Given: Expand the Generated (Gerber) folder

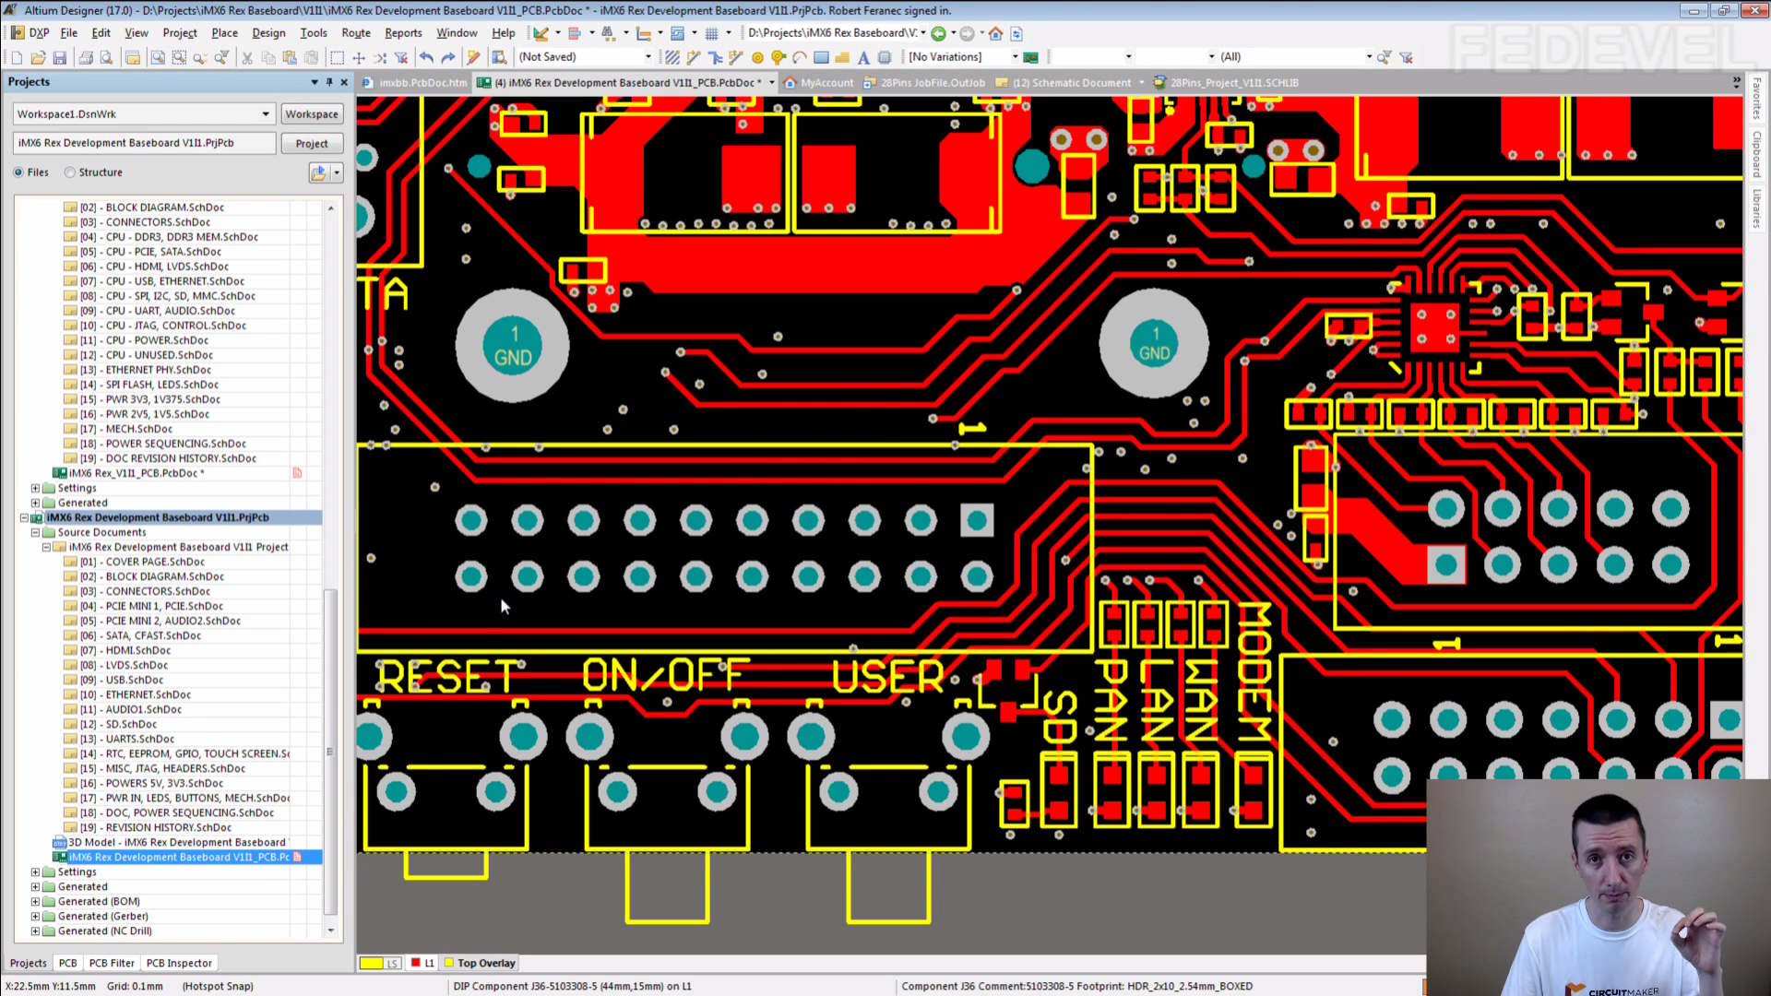Looking at the screenshot, I should (x=35, y=916).
